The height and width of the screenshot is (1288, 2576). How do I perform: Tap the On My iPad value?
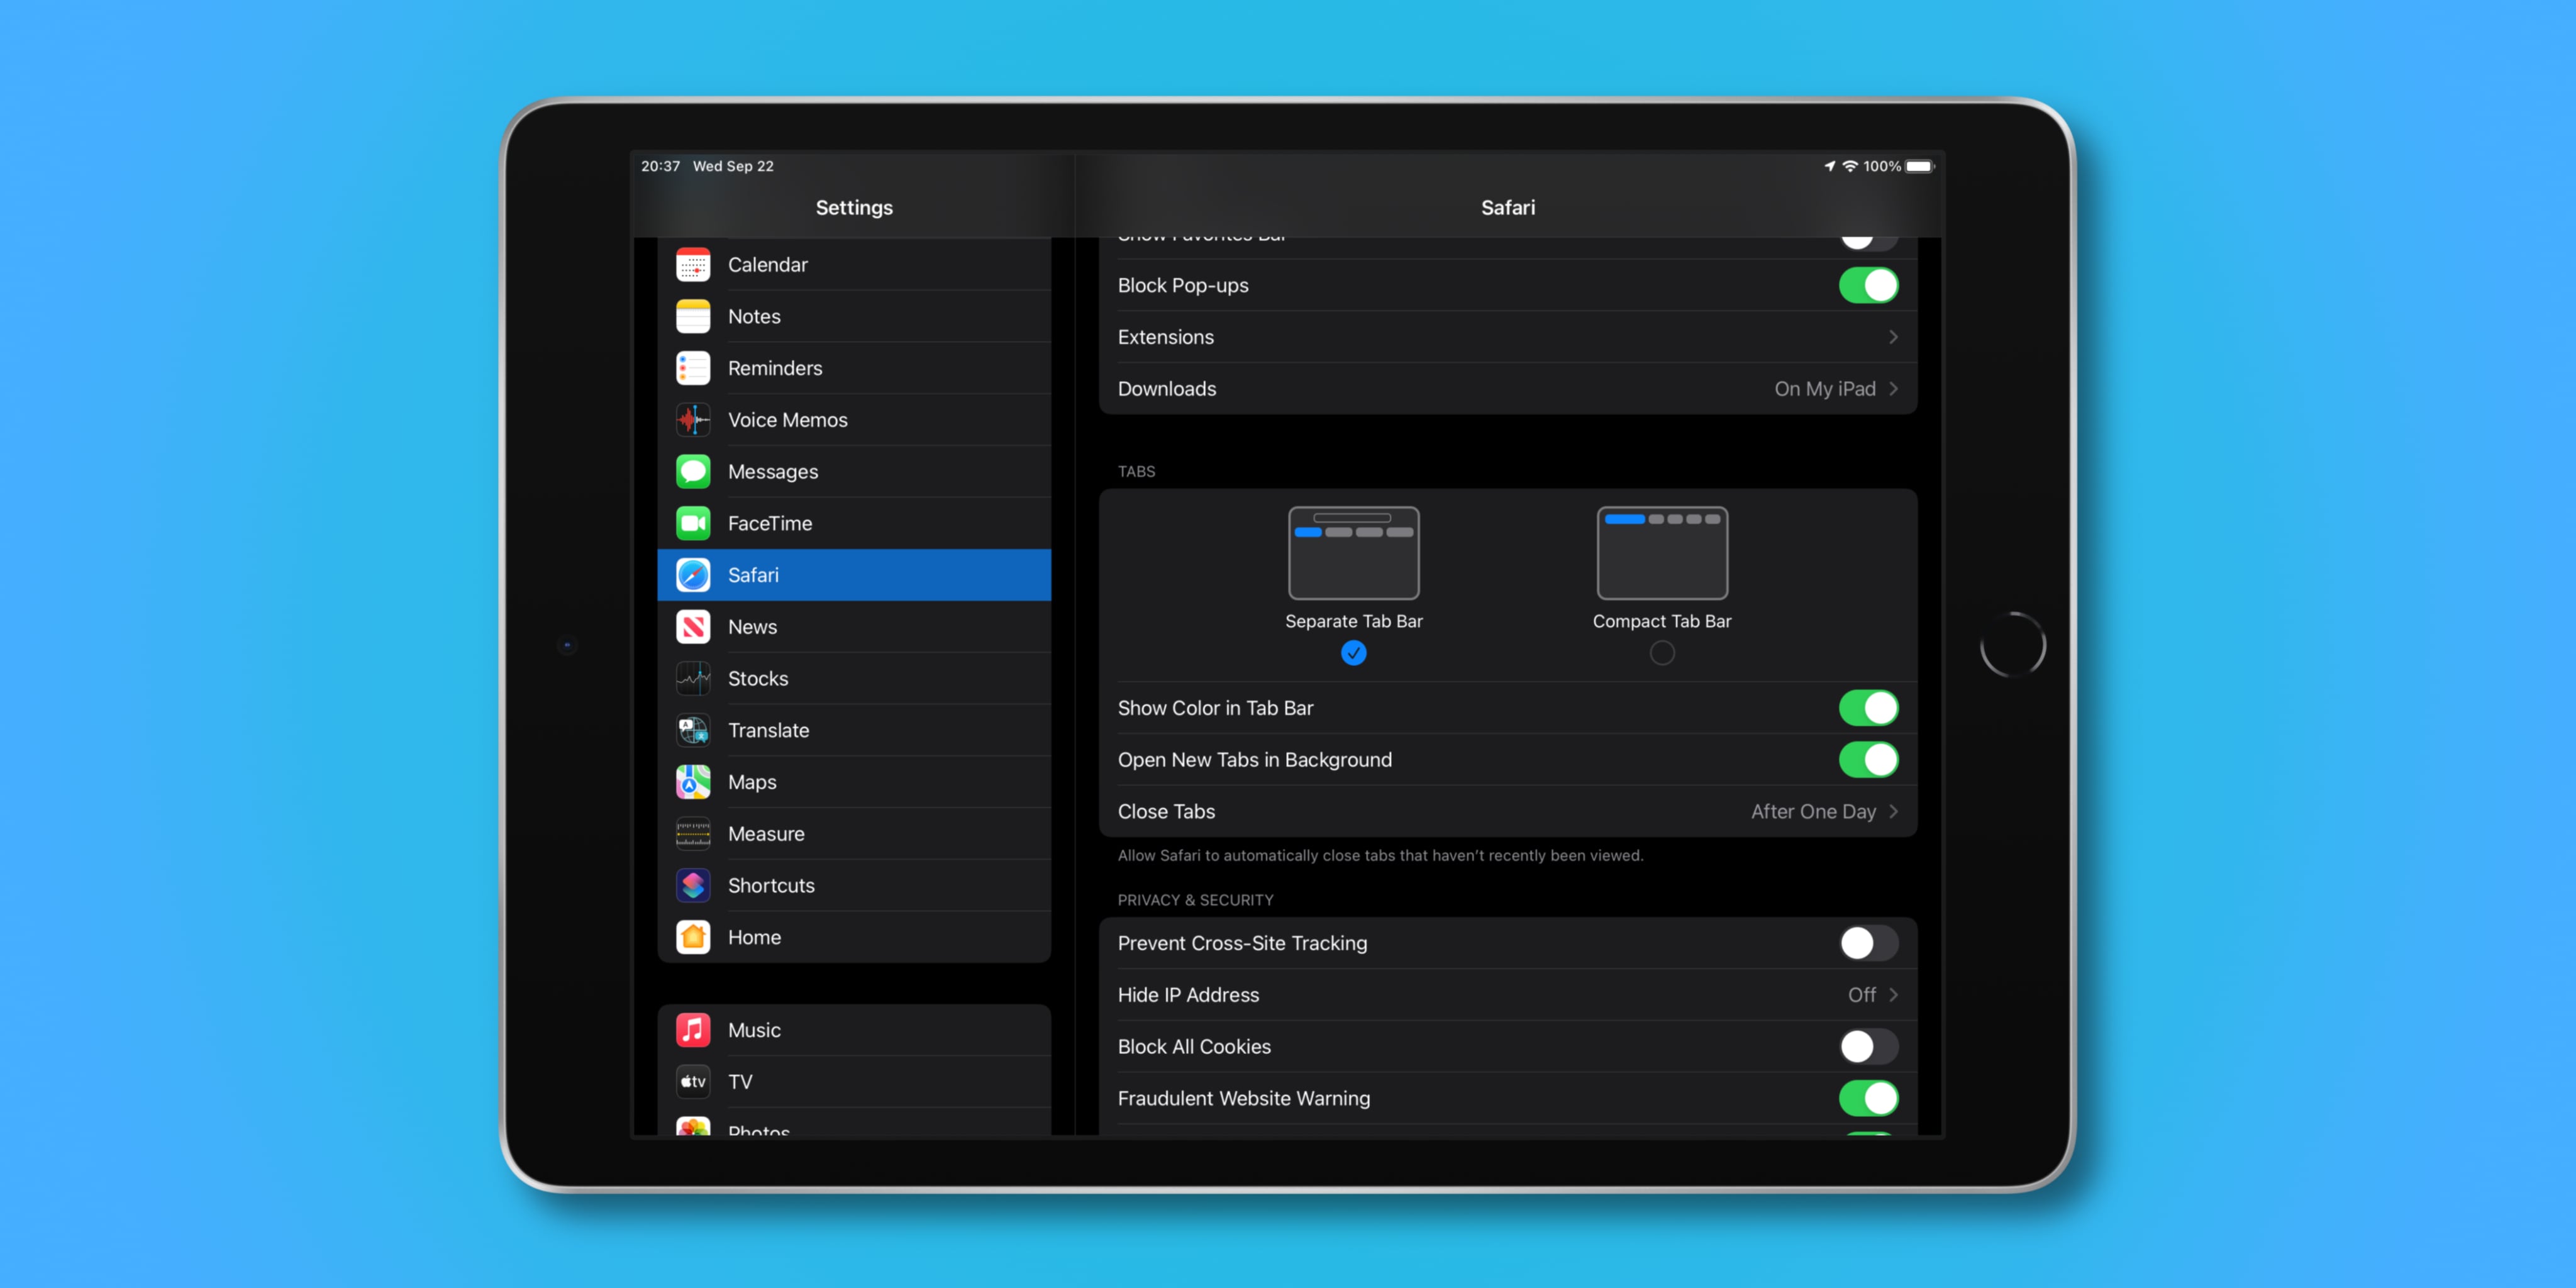pyautogui.click(x=1825, y=389)
